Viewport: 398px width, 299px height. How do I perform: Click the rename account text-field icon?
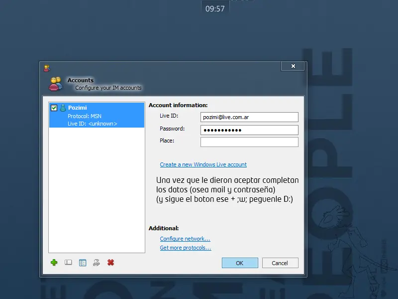68,262
